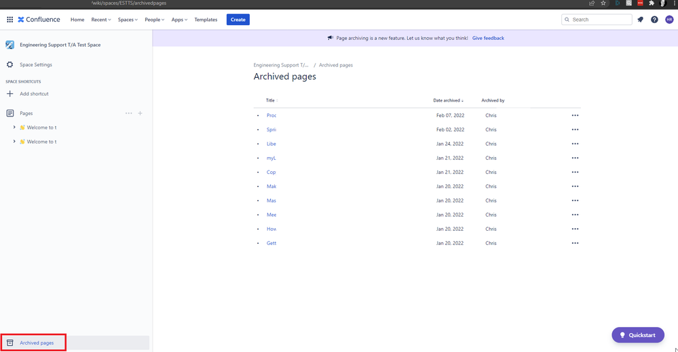Click the megaphone icon in feedback banner
The image size is (678, 352).
(331, 38)
